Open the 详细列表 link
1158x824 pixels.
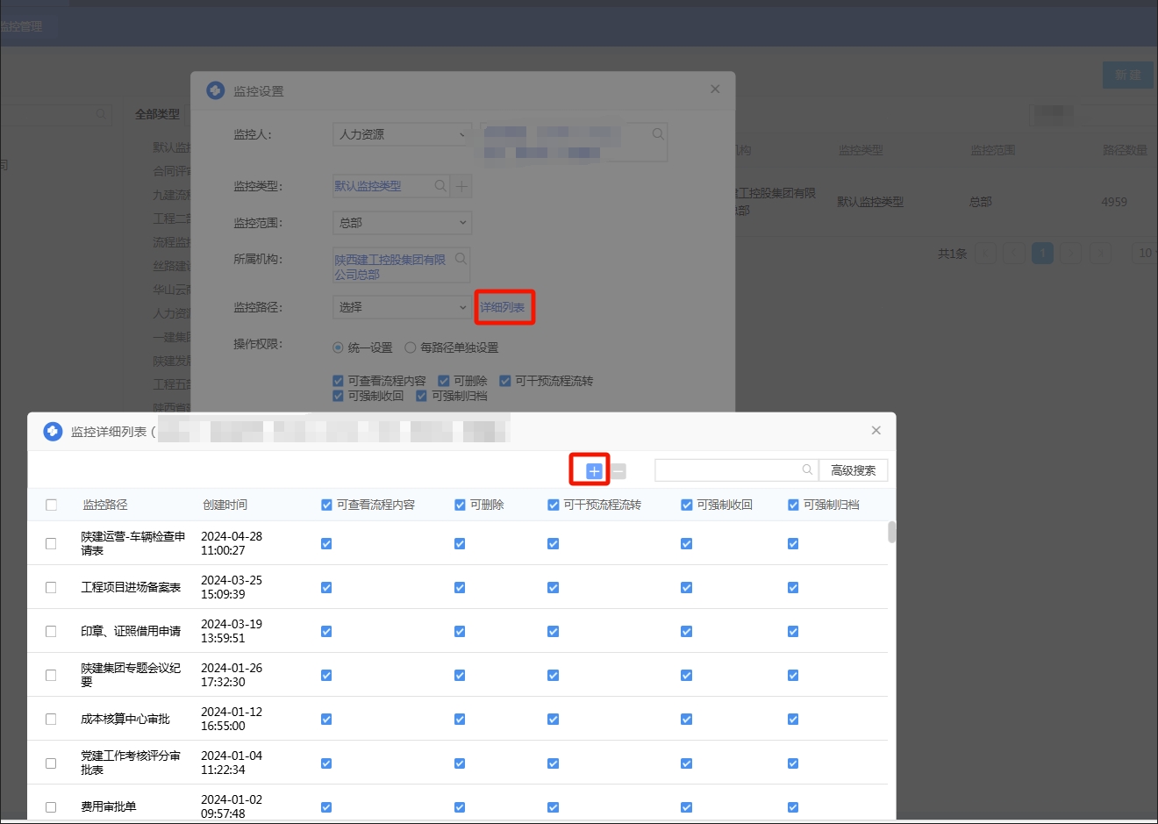pyautogui.click(x=502, y=307)
